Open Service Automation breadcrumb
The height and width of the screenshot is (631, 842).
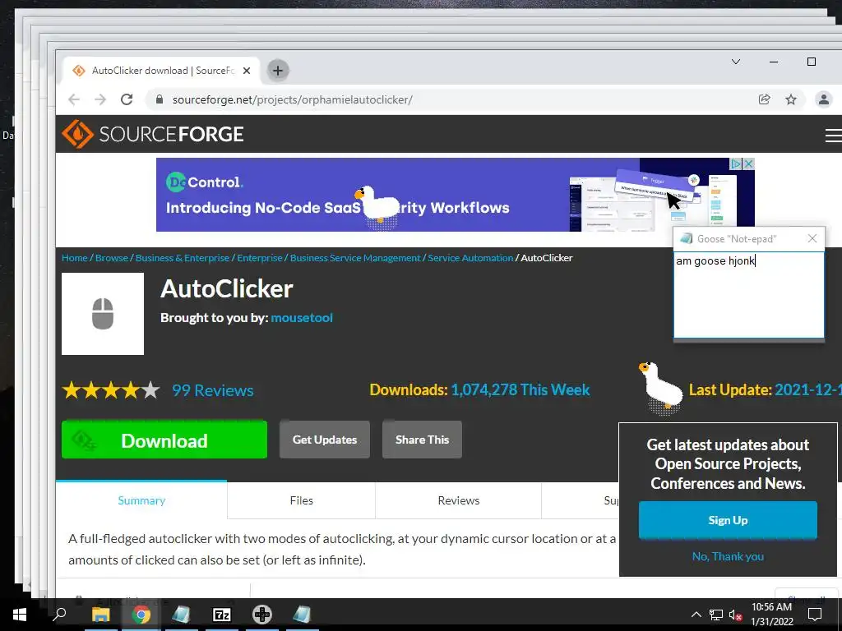[470, 258]
